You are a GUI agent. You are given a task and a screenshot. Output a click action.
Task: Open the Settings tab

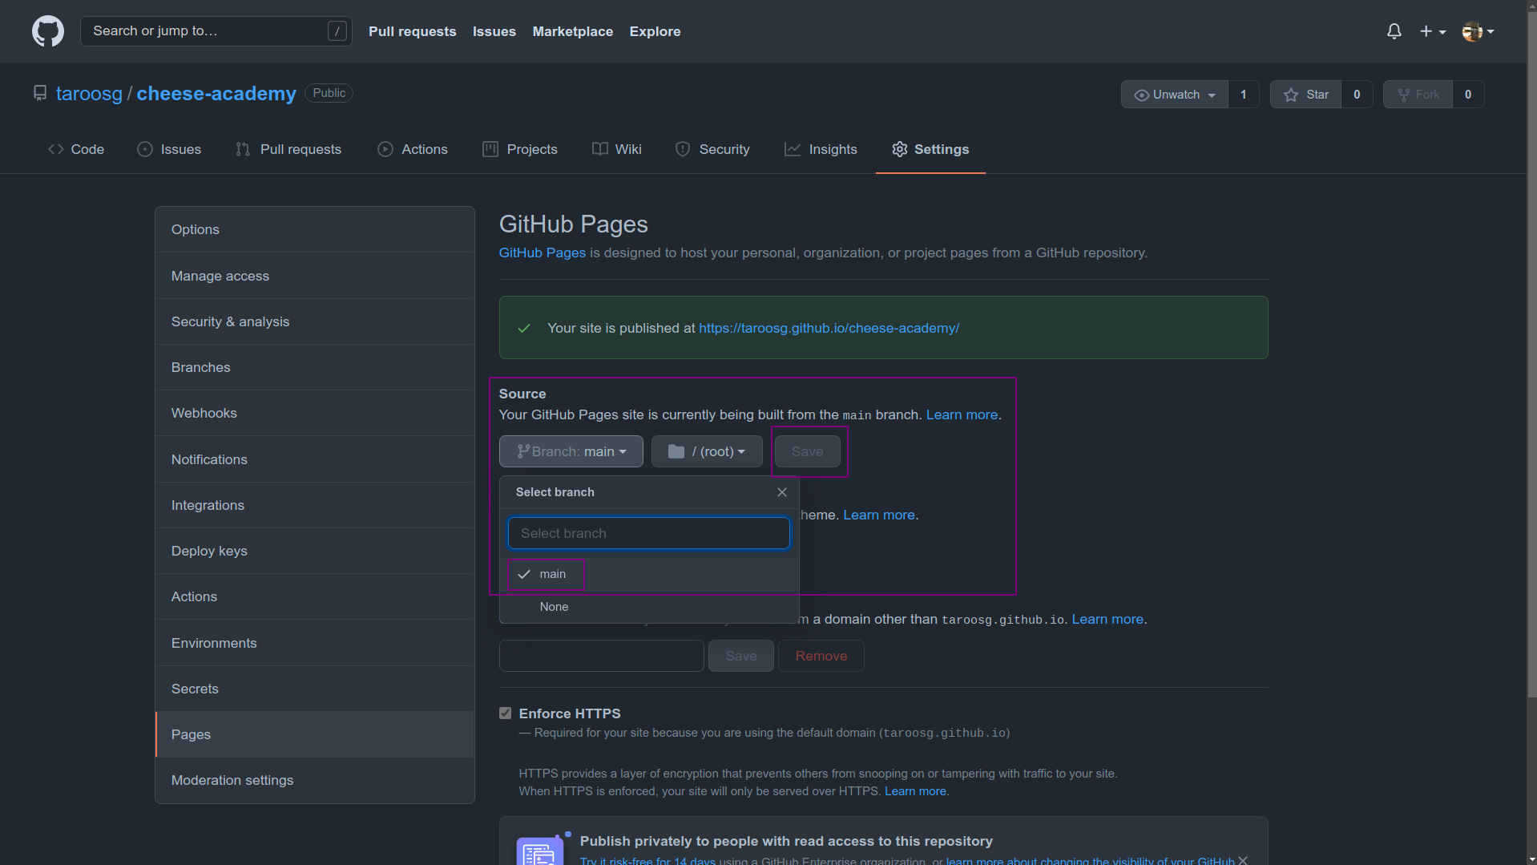(x=930, y=149)
